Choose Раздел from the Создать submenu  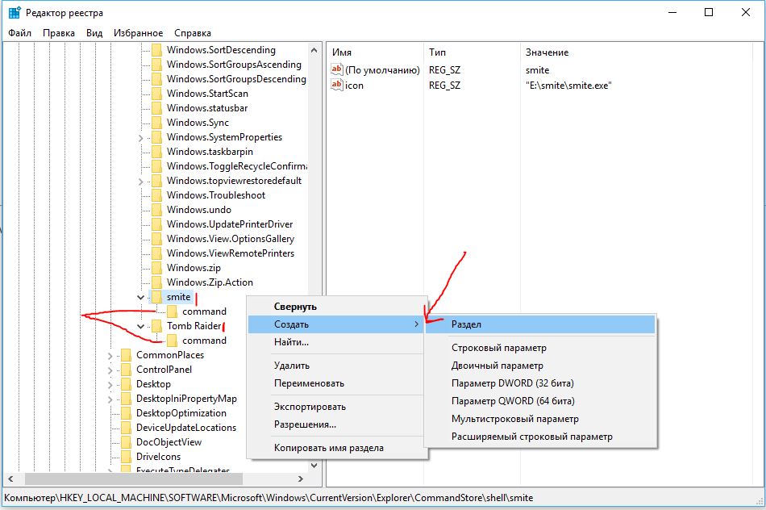tap(467, 324)
